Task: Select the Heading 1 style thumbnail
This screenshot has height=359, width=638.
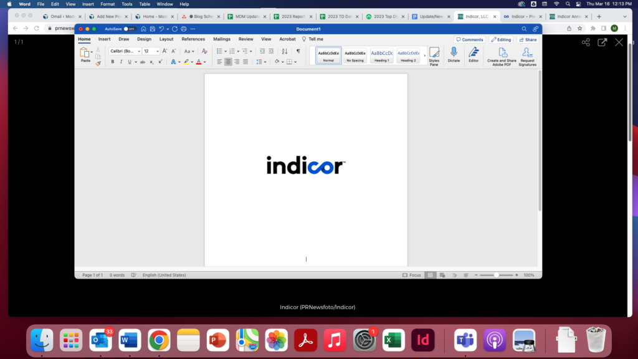Action: point(382,55)
